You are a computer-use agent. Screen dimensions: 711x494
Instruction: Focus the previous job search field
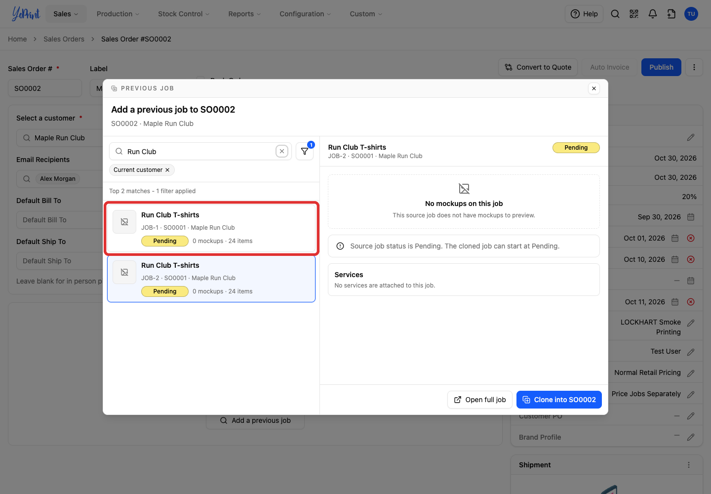(x=200, y=152)
